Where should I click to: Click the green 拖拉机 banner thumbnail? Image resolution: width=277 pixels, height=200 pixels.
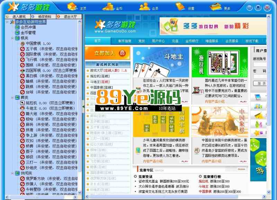pyautogui.click(x=220, y=62)
